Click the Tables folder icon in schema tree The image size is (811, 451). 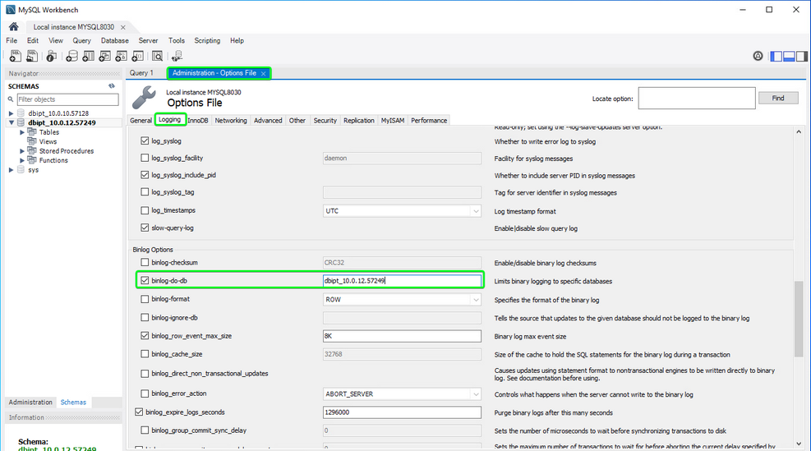tap(32, 132)
